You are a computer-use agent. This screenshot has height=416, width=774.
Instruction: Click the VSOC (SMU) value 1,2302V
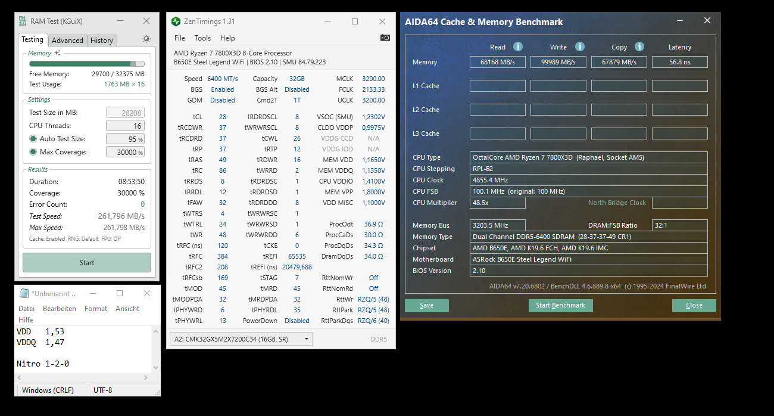(373, 117)
